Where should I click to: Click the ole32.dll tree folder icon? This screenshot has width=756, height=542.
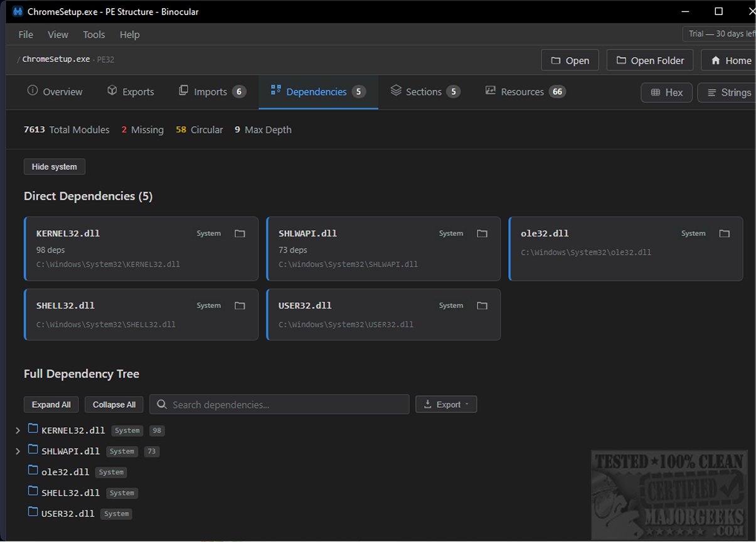33,470
